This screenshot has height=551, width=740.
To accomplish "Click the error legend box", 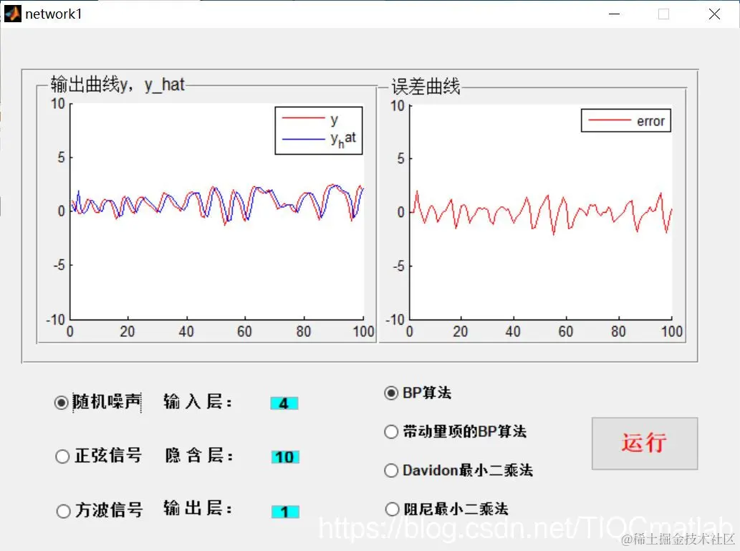I will 626,121.
